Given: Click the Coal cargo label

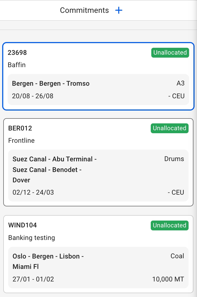Looking at the screenshot, I should coord(177,256).
